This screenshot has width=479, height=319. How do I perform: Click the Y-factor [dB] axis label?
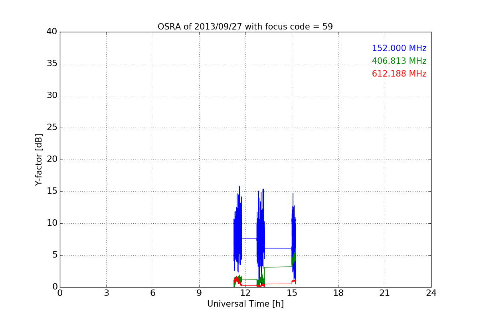[x=39, y=159]
